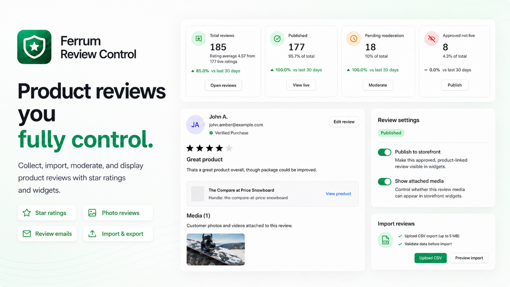Click the fifth gray star in rating

[x=229, y=148]
